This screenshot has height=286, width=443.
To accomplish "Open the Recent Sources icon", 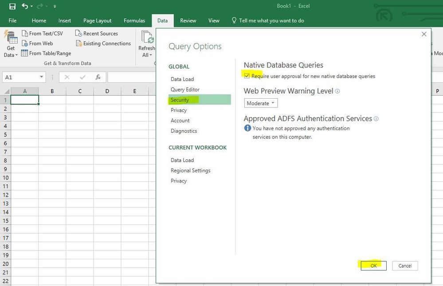I will click(x=78, y=34).
